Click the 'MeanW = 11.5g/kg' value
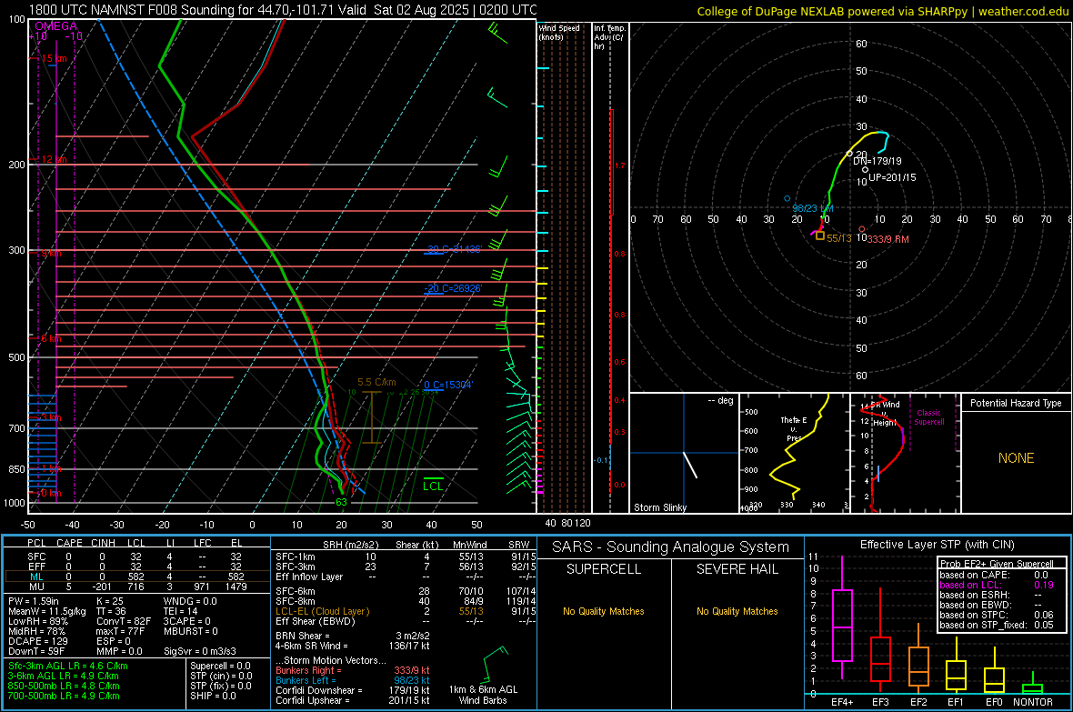 coord(47,611)
